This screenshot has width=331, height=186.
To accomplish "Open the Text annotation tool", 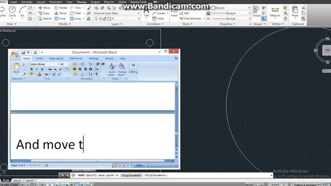I will pos(146,12).
